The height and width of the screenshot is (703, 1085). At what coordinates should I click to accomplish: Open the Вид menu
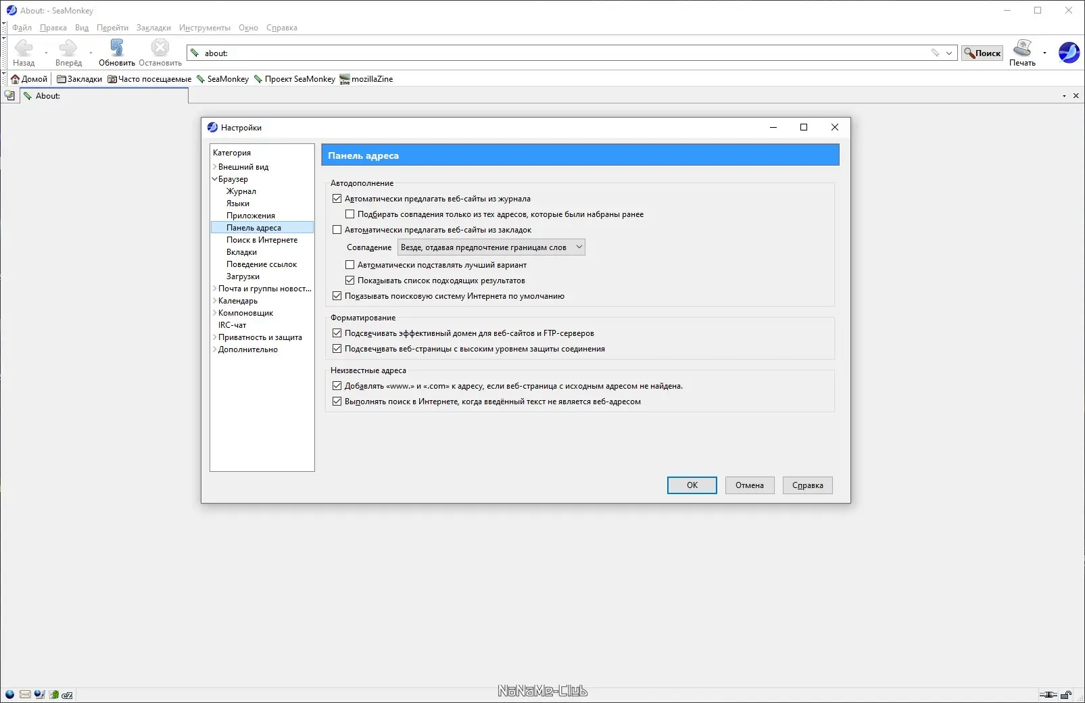(82, 28)
